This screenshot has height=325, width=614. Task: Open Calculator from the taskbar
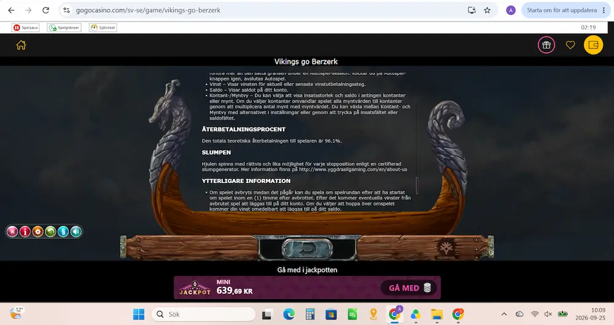point(309,314)
